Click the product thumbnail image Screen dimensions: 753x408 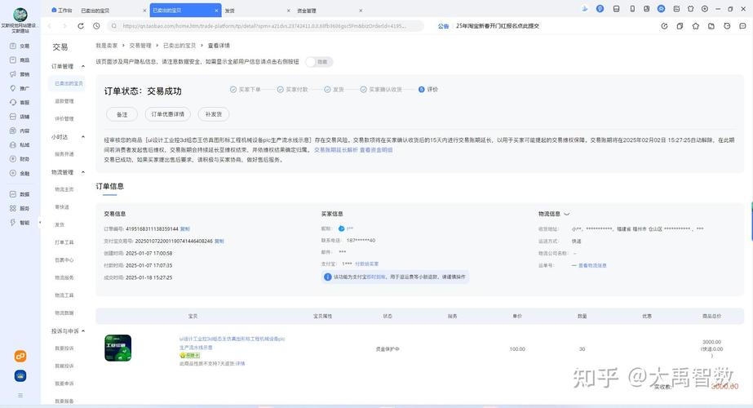click(x=118, y=348)
